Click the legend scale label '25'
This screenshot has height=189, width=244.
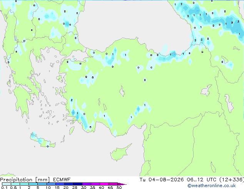coord(75,187)
